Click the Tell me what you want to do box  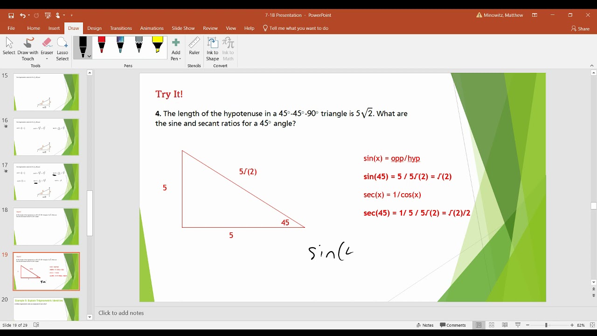pos(296,28)
